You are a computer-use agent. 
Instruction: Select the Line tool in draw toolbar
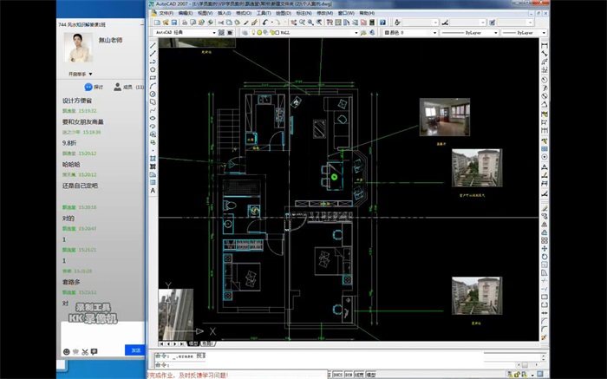coord(153,45)
